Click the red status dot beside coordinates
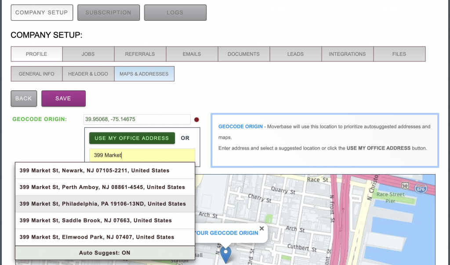 click(x=197, y=119)
